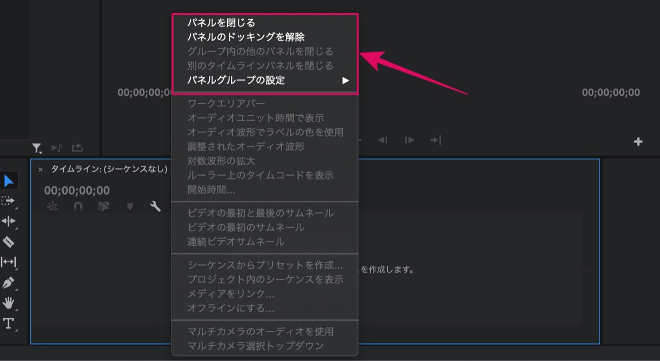Click 連続ビデオサムネール entry
Screen dimensions: 660x361
[x=265, y=241]
